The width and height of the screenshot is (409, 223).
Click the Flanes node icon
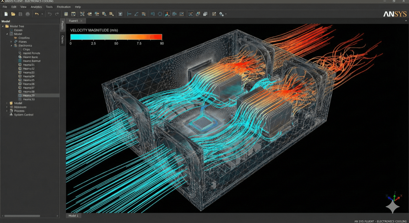click(x=16, y=42)
